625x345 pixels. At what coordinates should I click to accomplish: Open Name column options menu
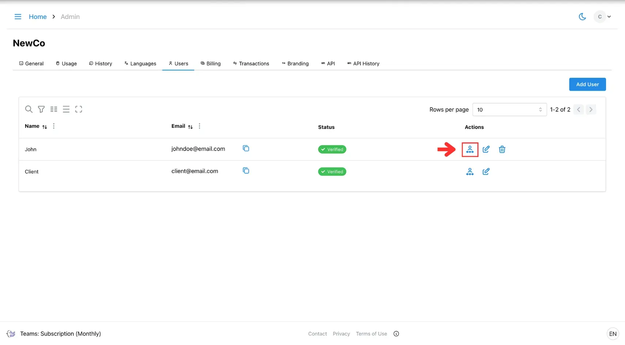[x=54, y=126]
